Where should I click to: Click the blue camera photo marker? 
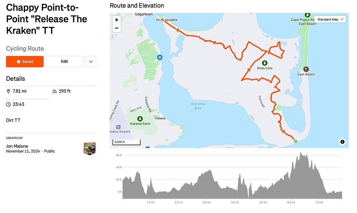160,57
